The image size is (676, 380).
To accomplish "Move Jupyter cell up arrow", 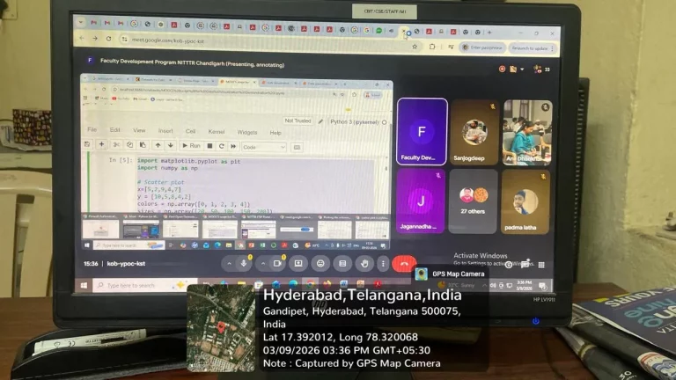I will click(158, 145).
